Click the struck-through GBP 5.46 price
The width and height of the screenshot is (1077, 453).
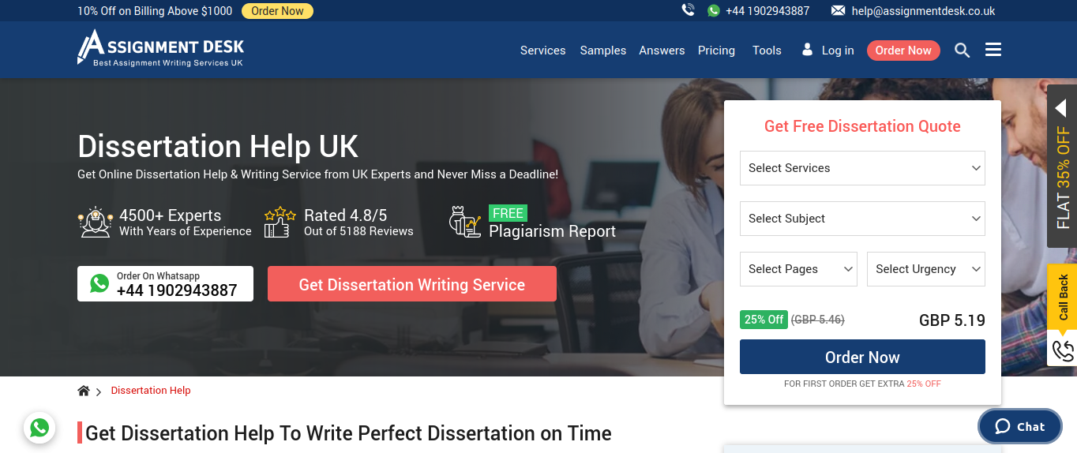click(x=818, y=320)
